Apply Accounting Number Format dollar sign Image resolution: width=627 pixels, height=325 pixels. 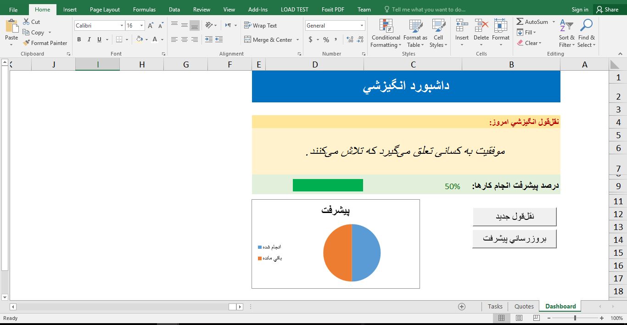311,39
